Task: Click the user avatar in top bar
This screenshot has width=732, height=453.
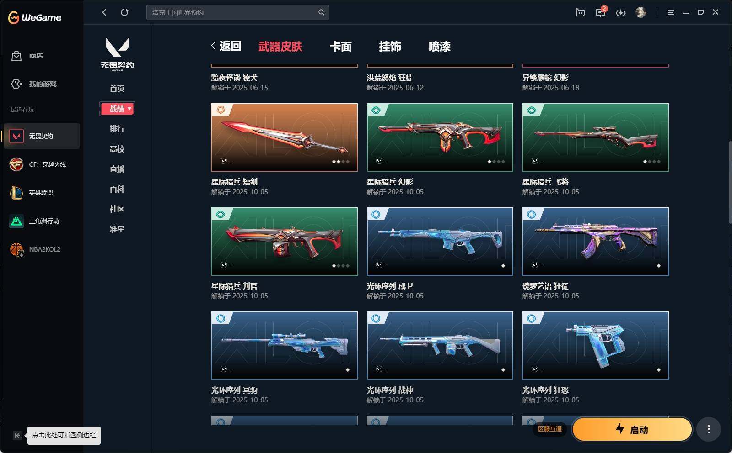Action: pos(641,12)
